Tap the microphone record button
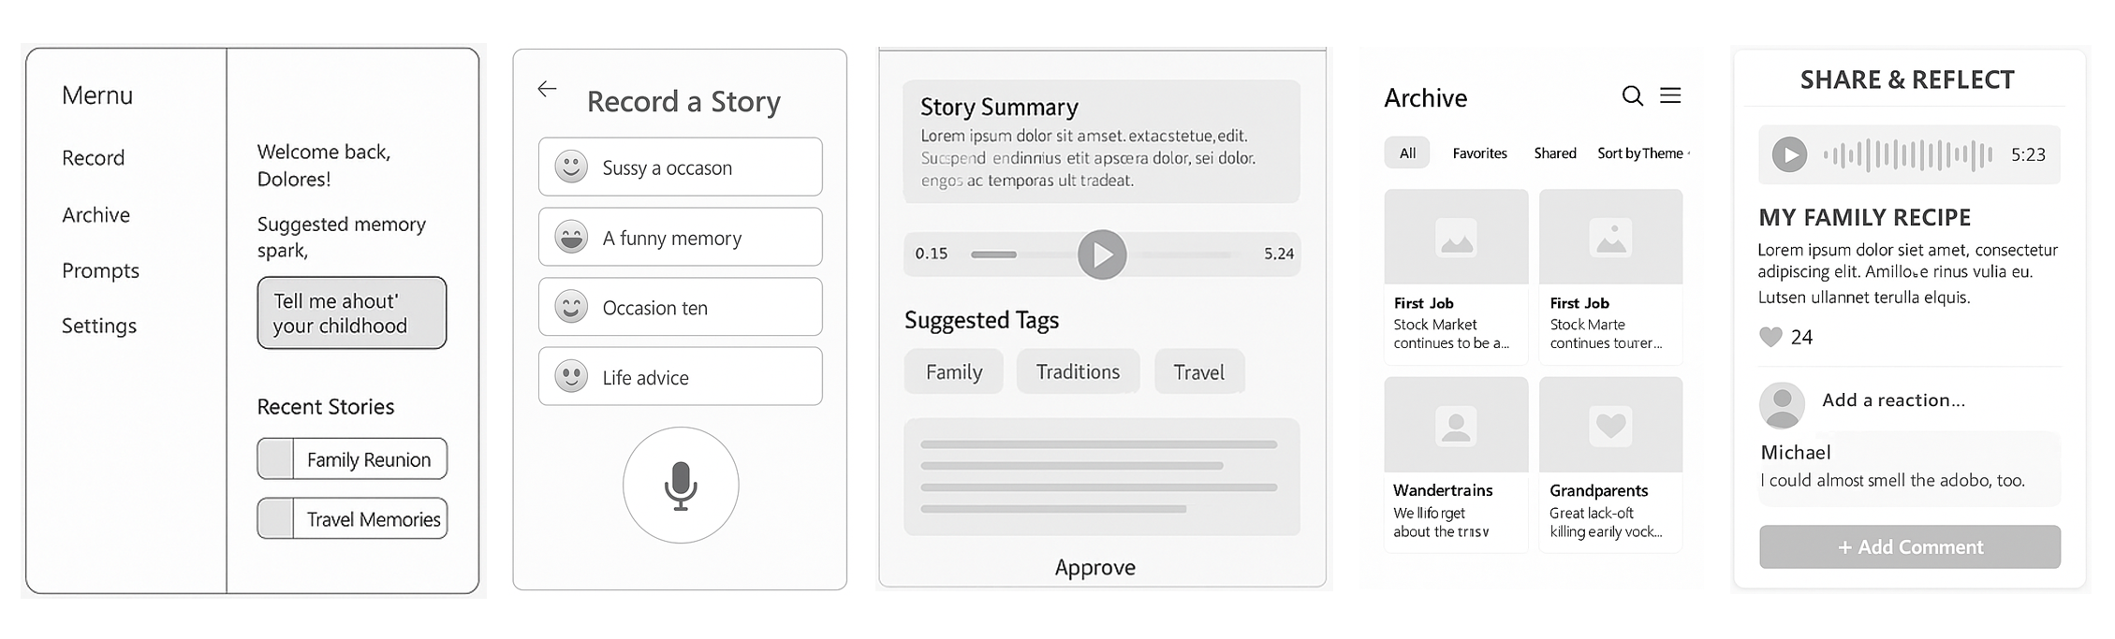This screenshot has height=639, width=2115. pyautogui.click(x=681, y=485)
